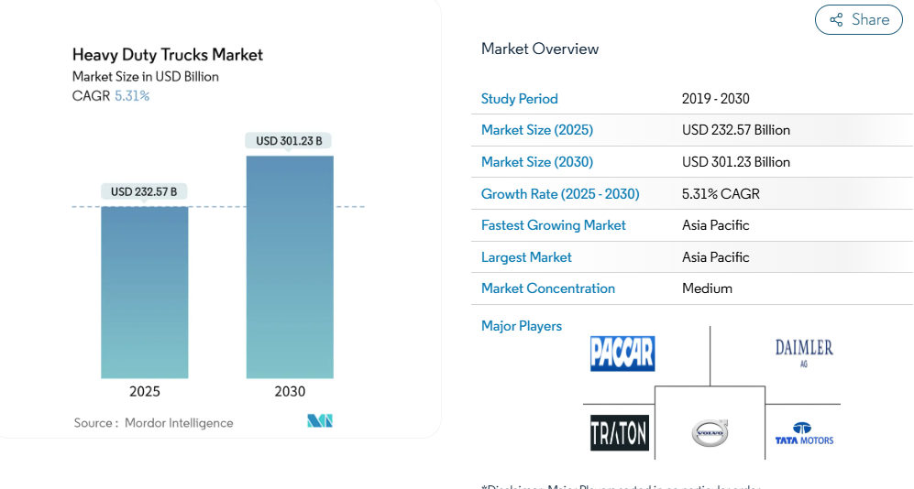914x489 pixels.
Task: Click the Market Size (2025) label
Action: click(537, 130)
